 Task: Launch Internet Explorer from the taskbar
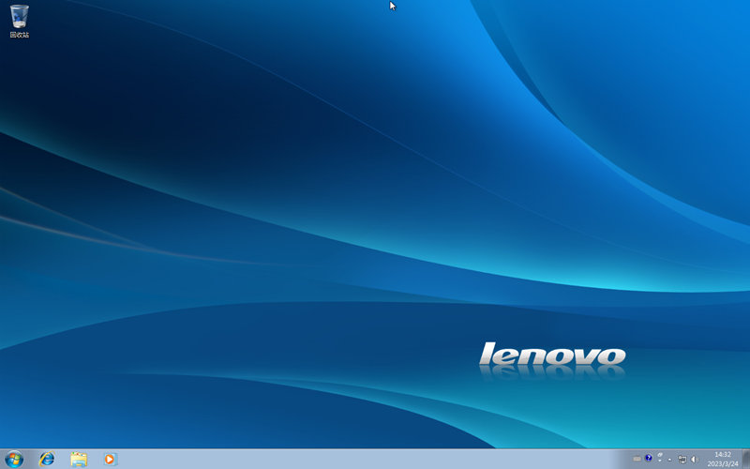click(46, 459)
